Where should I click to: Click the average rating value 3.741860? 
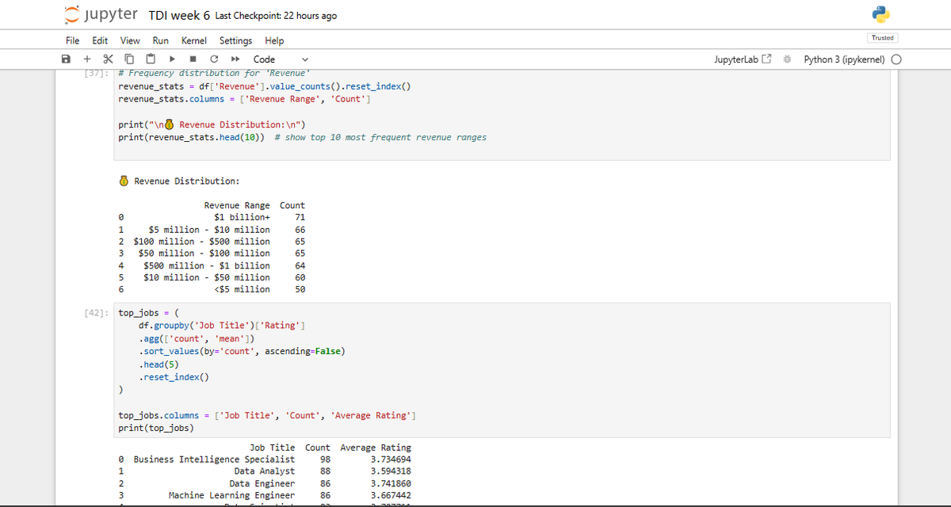391,483
